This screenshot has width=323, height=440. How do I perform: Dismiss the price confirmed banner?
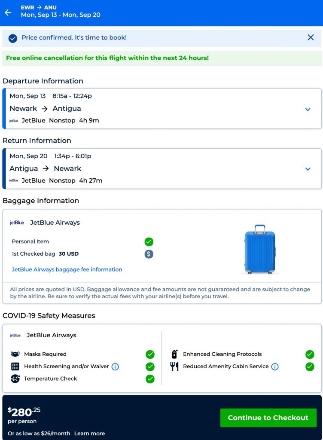[x=311, y=37]
